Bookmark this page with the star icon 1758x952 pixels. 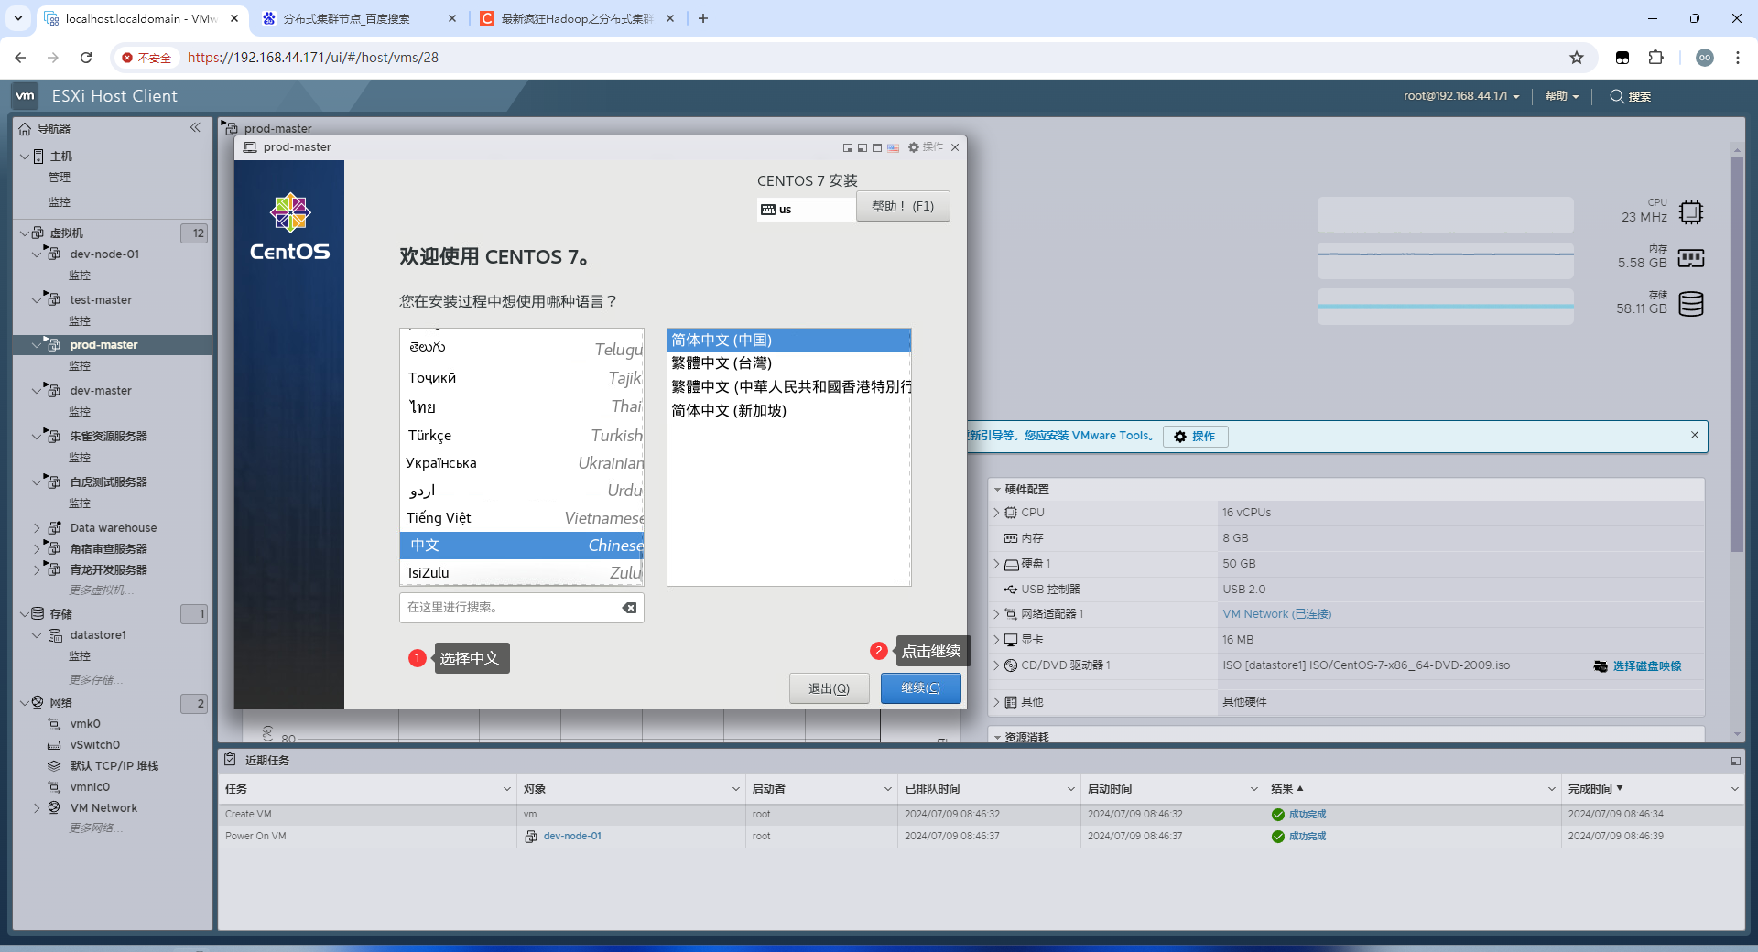pos(1576,58)
